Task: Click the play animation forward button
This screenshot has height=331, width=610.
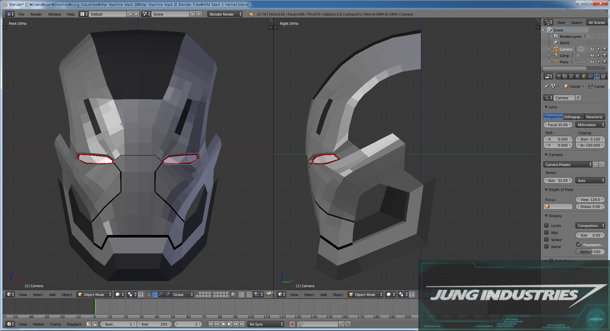Action: coord(230,324)
